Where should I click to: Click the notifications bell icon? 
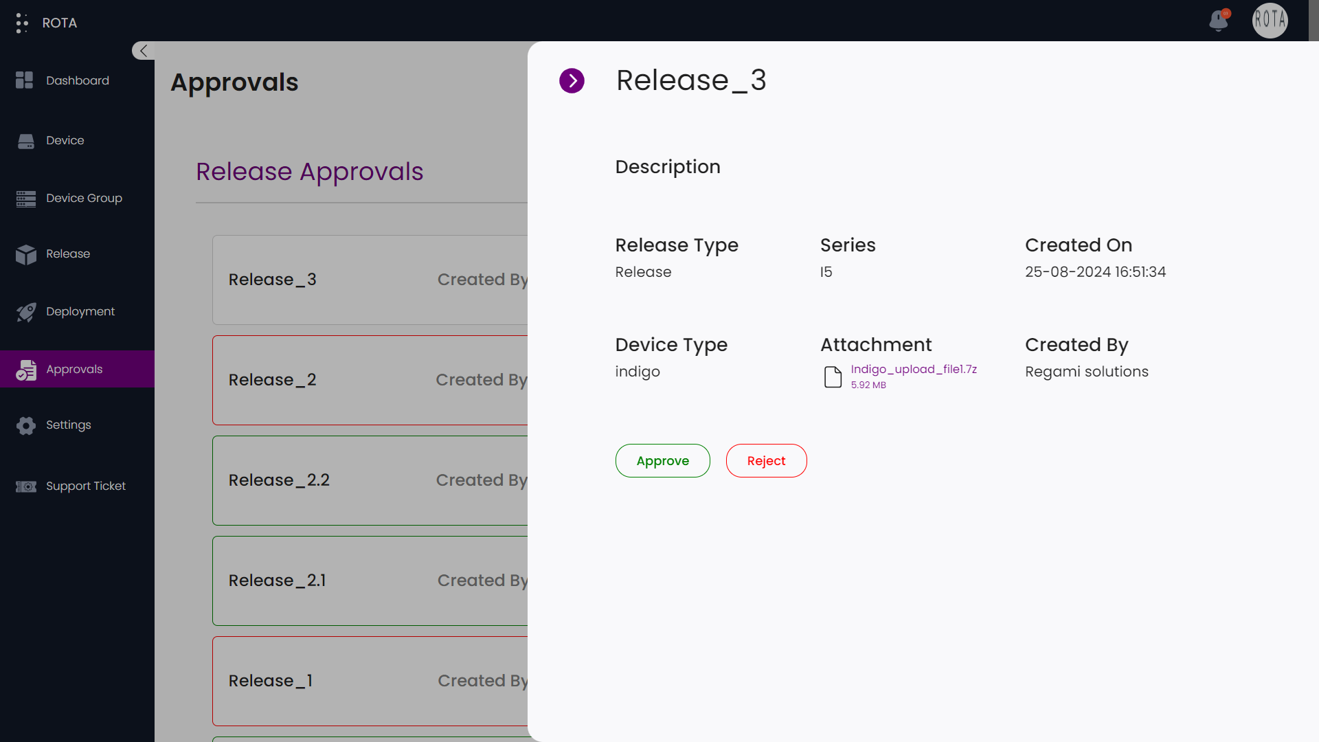pyautogui.click(x=1219, y=20)
